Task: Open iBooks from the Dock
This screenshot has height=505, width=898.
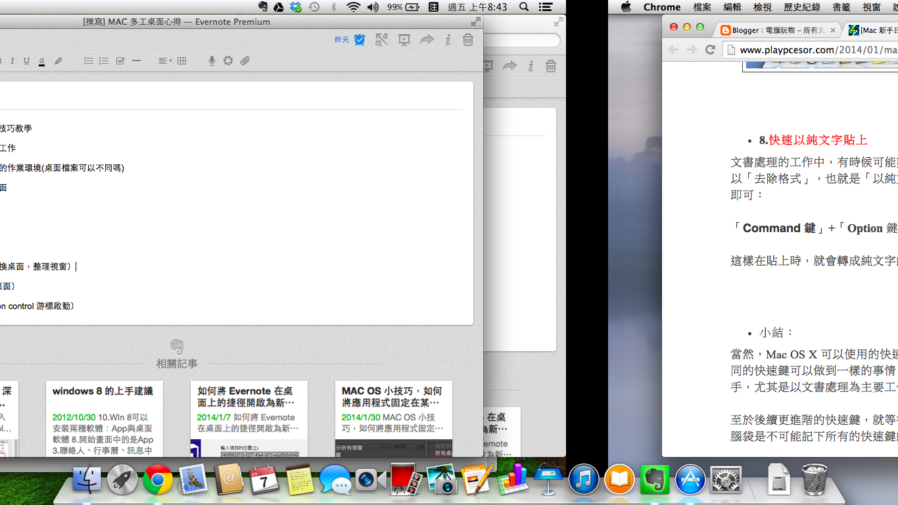Action: tap(619, 479)
